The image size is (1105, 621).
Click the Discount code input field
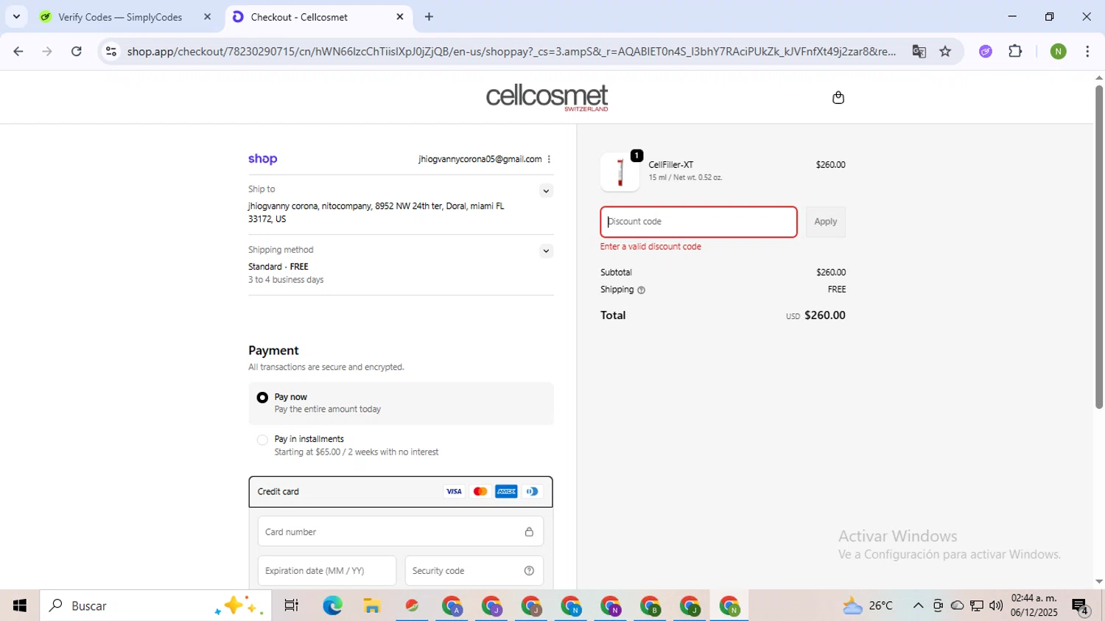(x=698, y=222)
